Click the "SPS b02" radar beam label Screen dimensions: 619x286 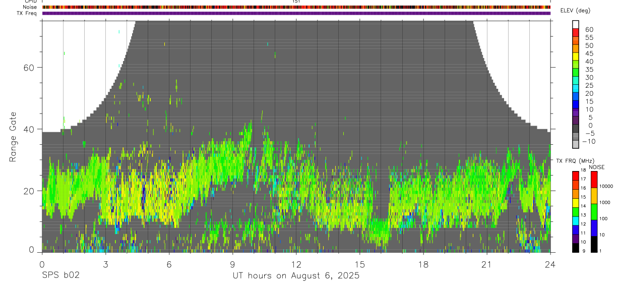[60, 276]
